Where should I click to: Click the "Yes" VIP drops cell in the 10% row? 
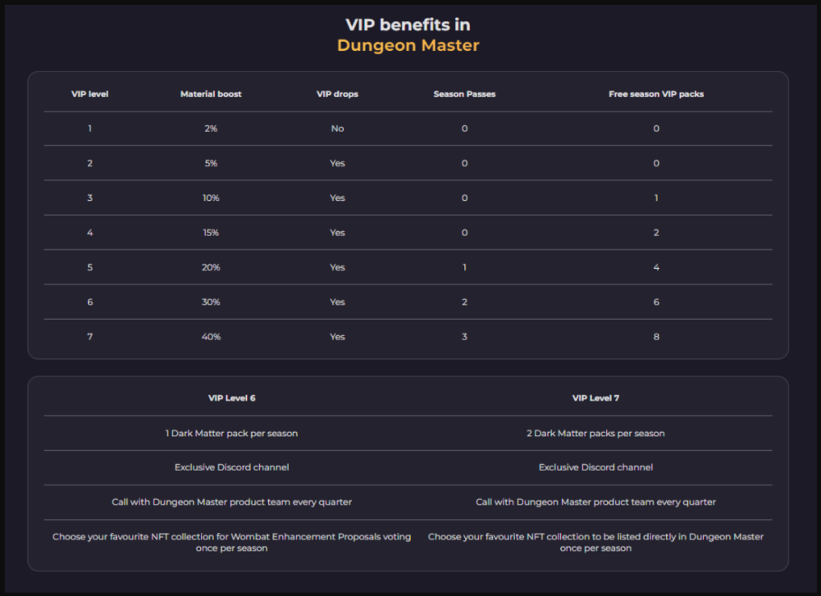point(337,198)
